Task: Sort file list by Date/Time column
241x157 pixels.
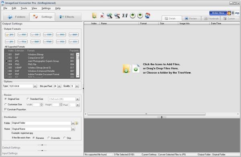Action: [x=225, y=24]
